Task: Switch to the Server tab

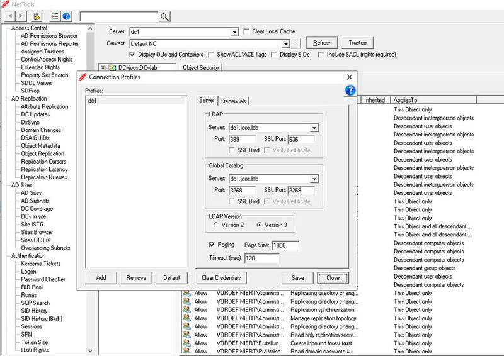Action: coord(207,100)
